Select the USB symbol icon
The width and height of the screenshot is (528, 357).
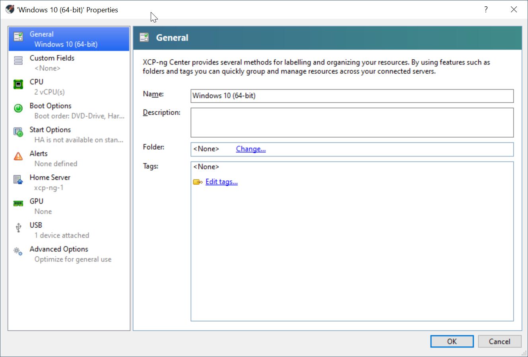click(18, 227)
